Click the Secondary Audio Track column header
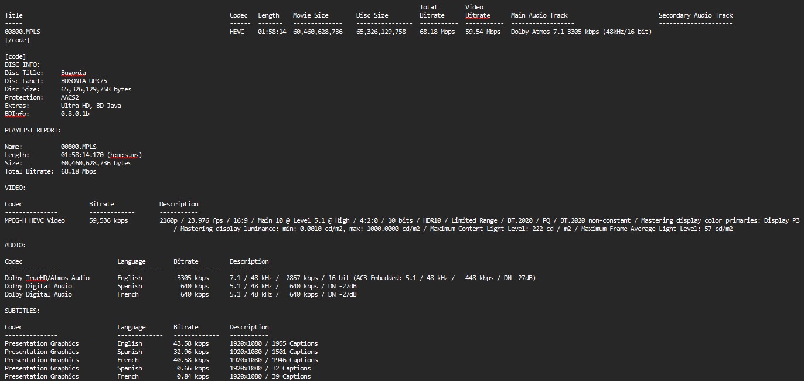Screen dimensions: 804x381 click(x=696, y=15)
